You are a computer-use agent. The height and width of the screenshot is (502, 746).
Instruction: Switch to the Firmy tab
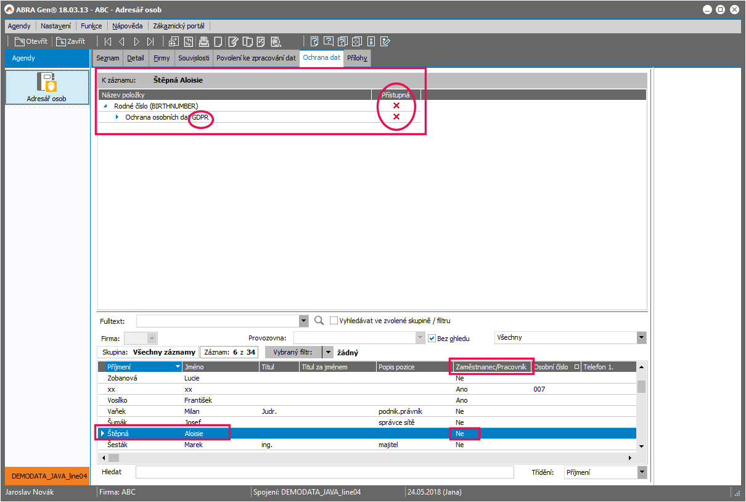click(x=162, y=58)
